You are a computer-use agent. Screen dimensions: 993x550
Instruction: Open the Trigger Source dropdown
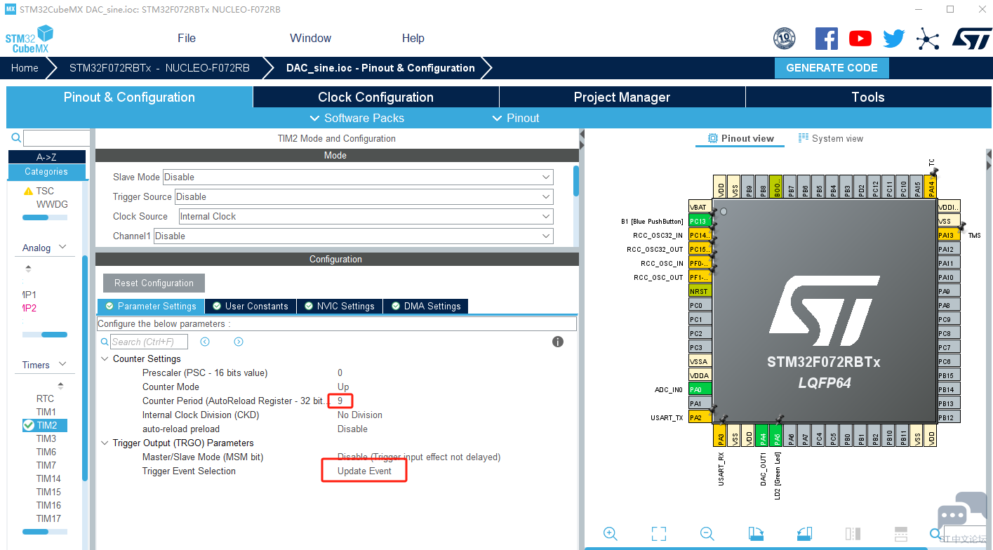[364, 196]
